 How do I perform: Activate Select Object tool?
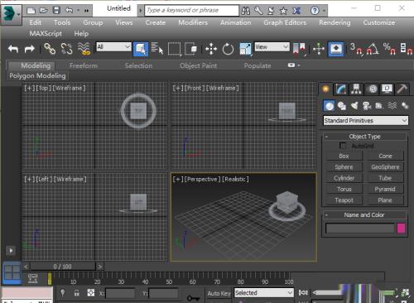[141, 49]
